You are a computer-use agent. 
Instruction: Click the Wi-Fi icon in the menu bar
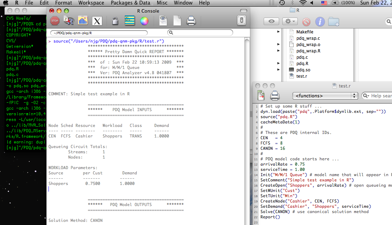pyautogui.click(x=303, y=3)
